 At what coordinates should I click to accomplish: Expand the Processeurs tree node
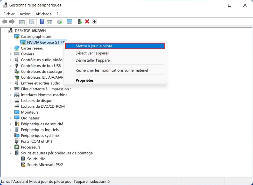click(x=10, y=147)
